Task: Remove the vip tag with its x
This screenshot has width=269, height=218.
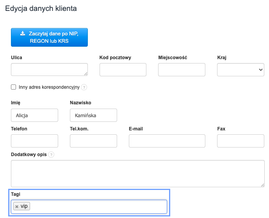Action: 17,207
